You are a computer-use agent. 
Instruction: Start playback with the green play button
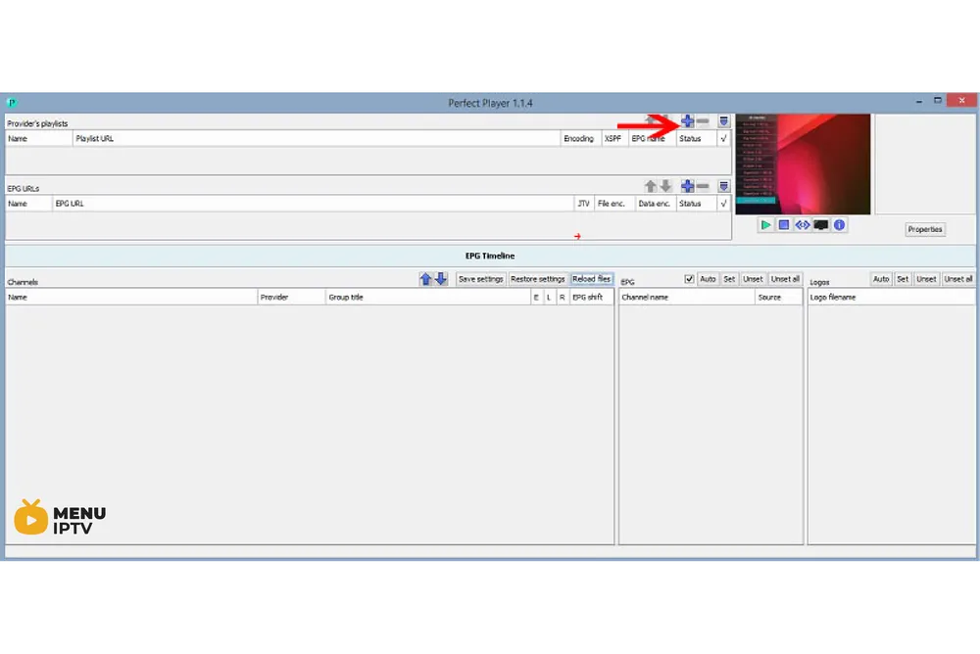[765, 225]
